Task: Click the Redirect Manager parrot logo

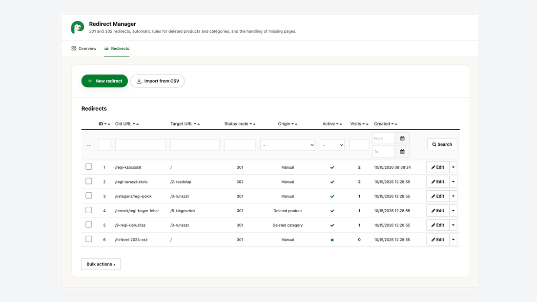Action: 78,27
